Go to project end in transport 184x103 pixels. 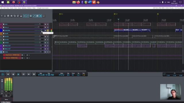(x=29, y=74)
